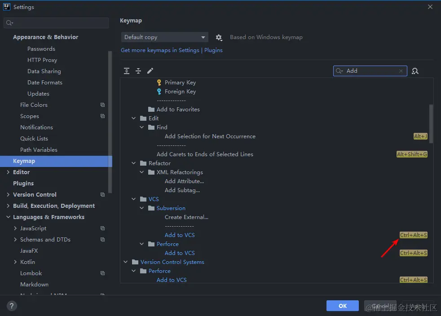Image resolution: width=441 pixels, height=316 pixels.
Task: Click the Cancel button
Action: click(380, 306)
